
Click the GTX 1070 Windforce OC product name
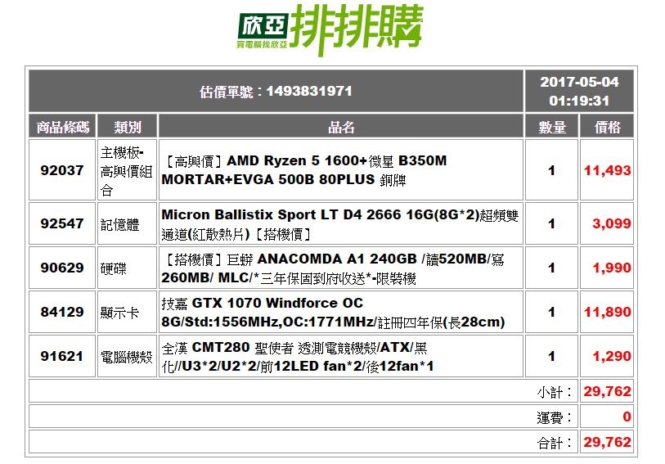click(333, 313)
